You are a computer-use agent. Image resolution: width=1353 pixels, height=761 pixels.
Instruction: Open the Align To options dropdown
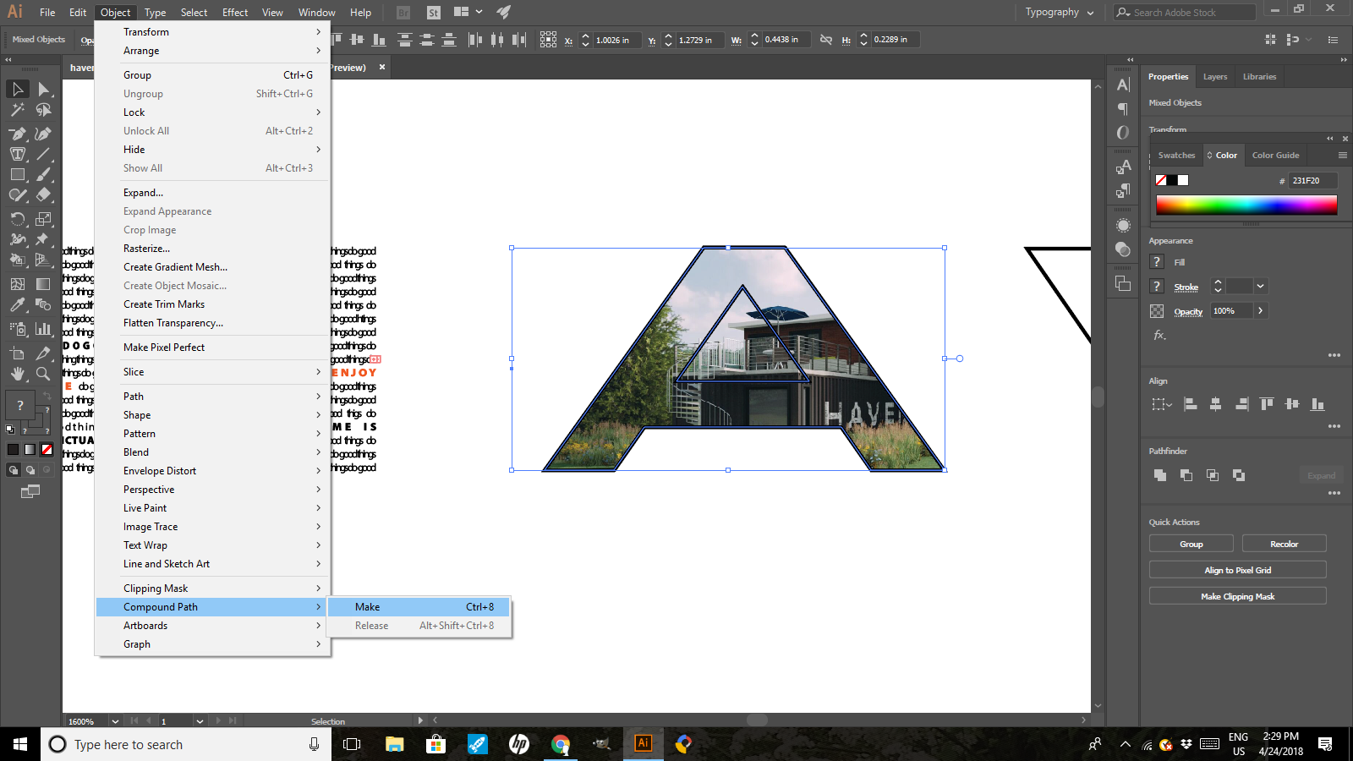pyautogui.click(x=1161, y=404)
